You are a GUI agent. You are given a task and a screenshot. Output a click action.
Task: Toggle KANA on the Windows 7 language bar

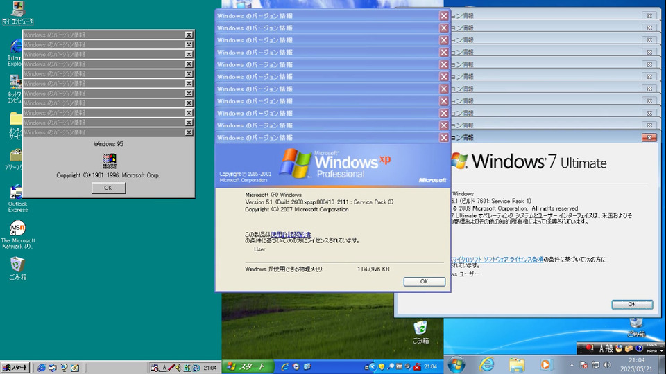tap(652, 350)
